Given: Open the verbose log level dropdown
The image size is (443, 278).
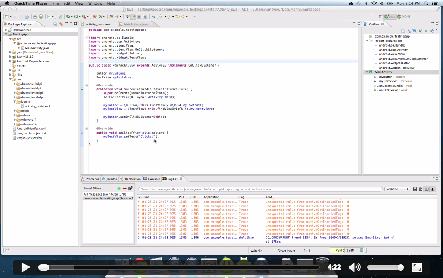Looking at the screenshot, I should (398, 189).
